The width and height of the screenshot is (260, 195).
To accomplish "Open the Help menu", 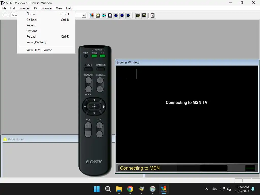I will tap(69, 8).
